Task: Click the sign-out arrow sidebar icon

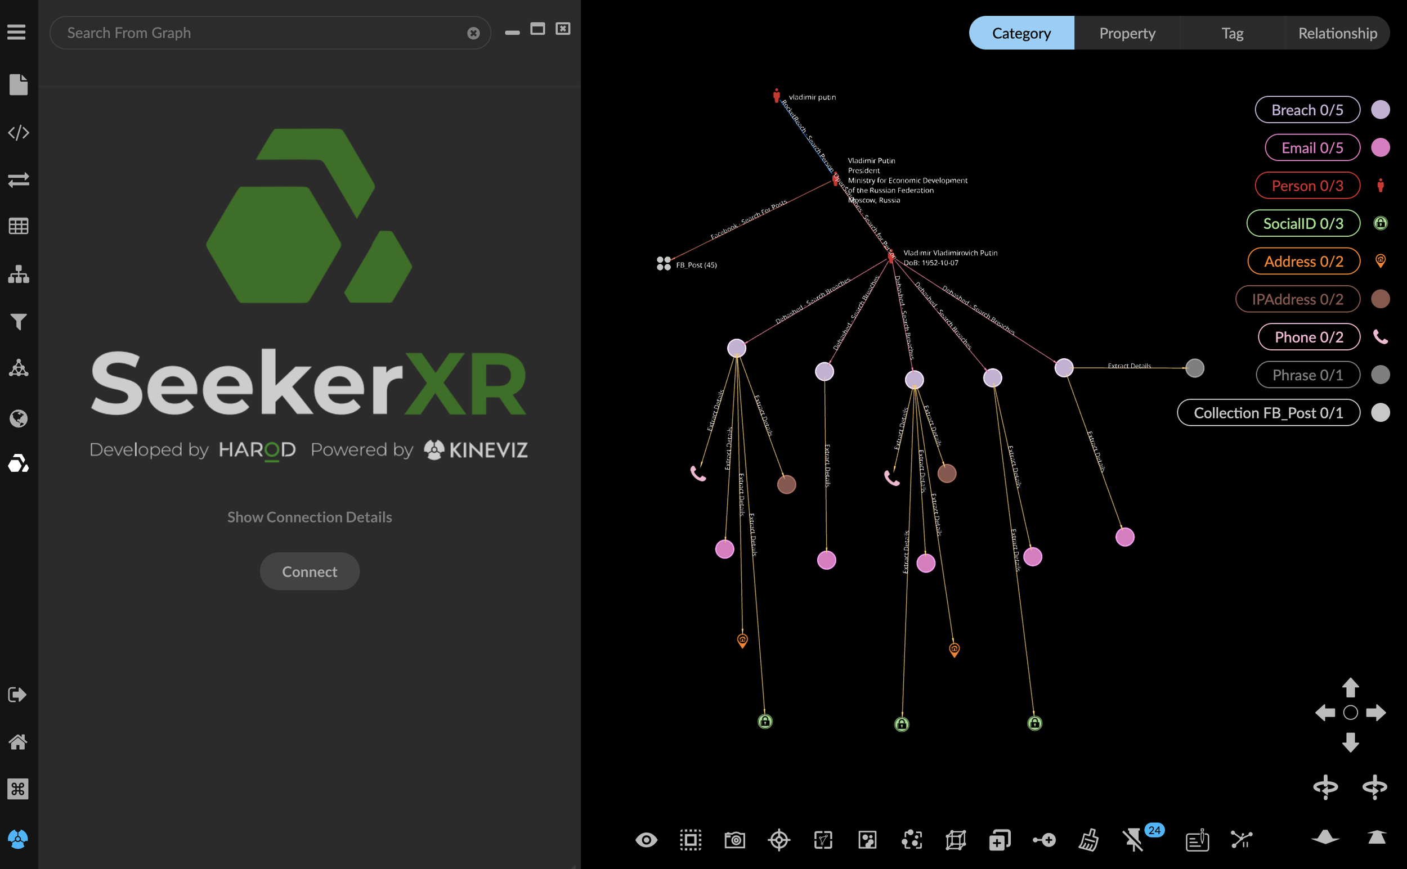Action: 17,694
